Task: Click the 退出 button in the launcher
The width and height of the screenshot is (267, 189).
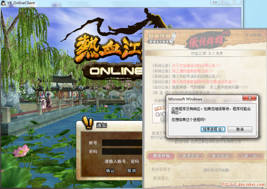Action: coord(247,156)
